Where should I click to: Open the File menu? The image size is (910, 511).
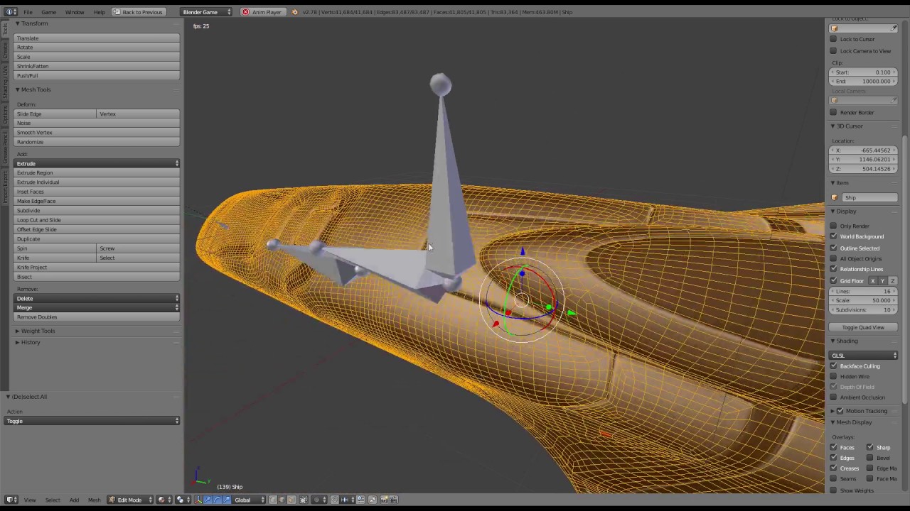click(x=28, y=12)
